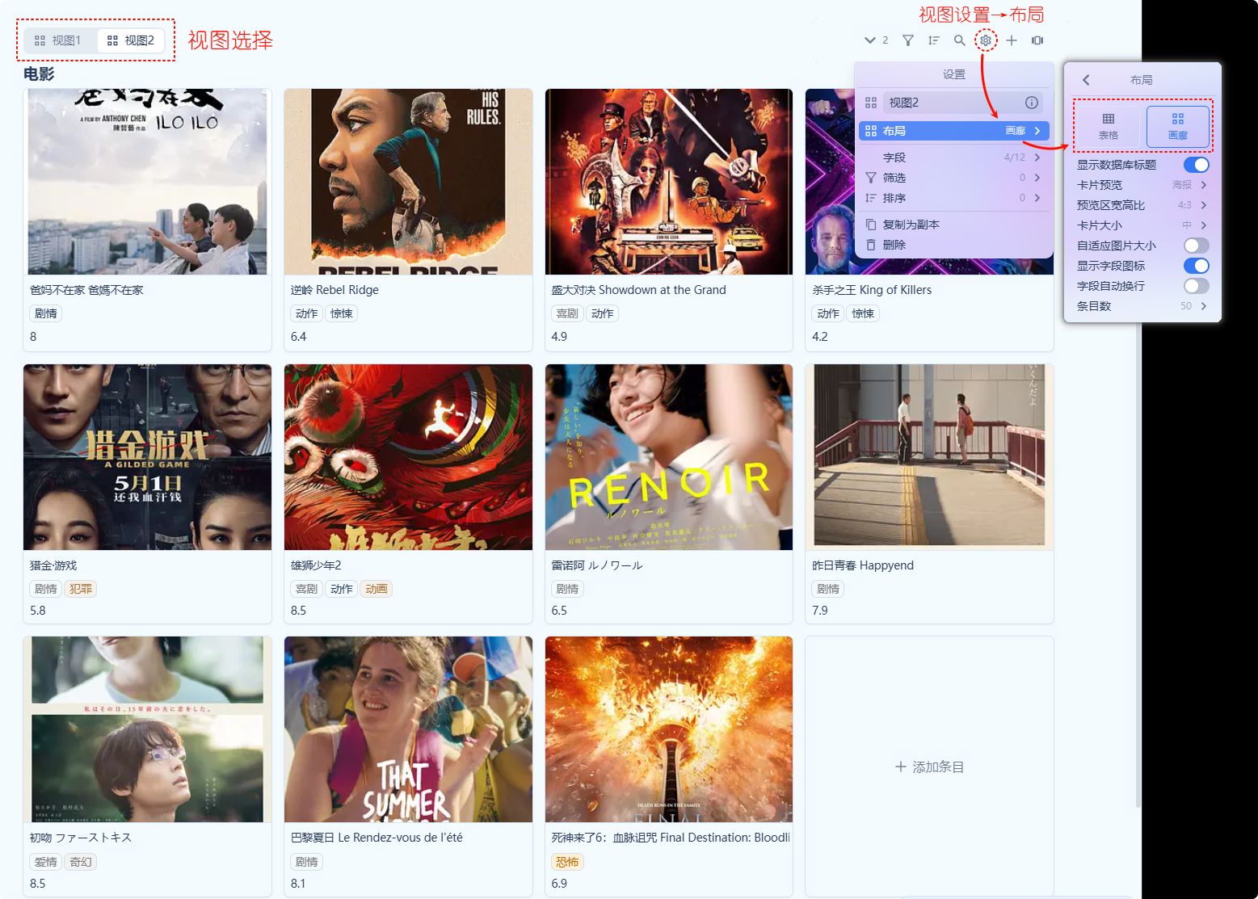Image resolution: width=1258 pixels, height=899 pixels.
Task: Click the 喜剧 tag on Showdown at the Grand
Action: [x=567, y=313]
